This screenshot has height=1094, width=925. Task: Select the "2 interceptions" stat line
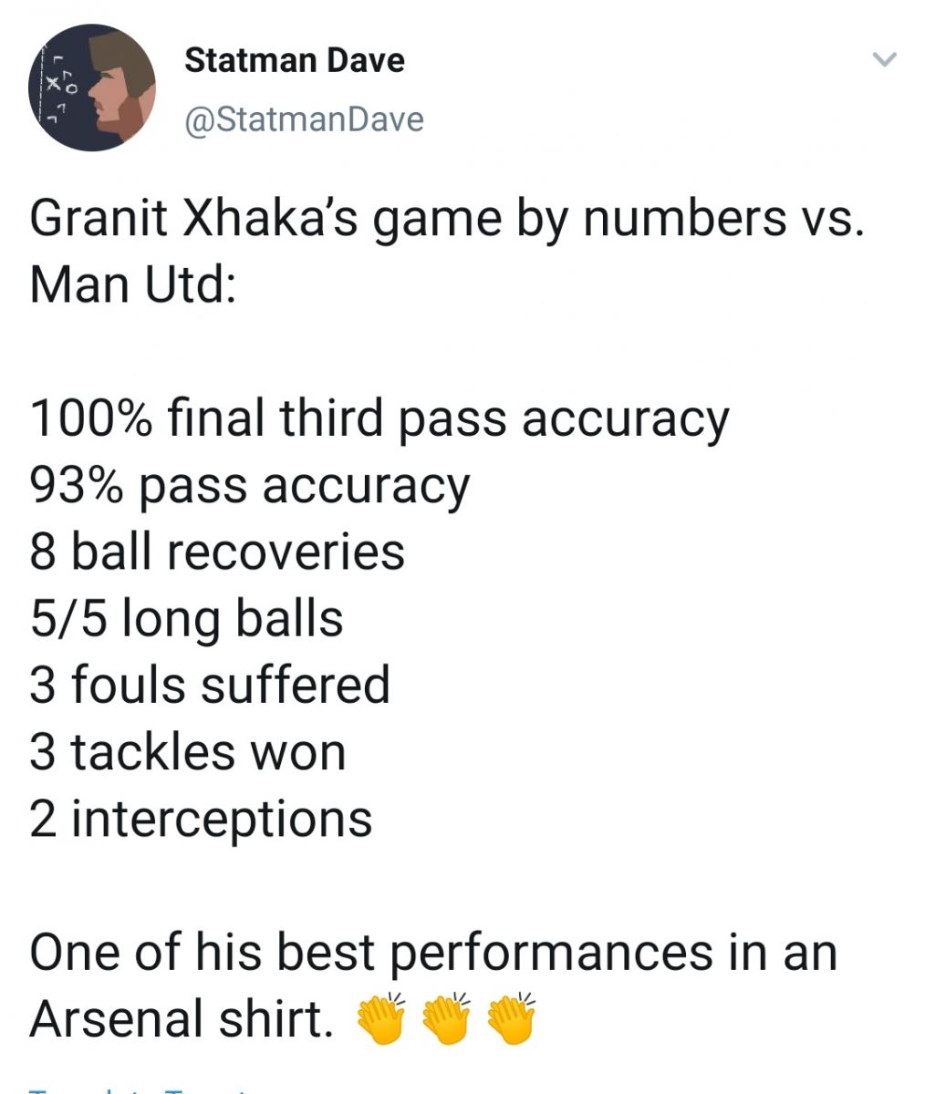(201, 819)
